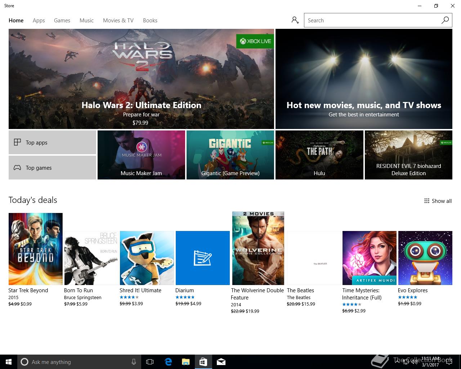Select the Born To Run album cover
This screenshot has height=369, width=461.
click(91, 258)
